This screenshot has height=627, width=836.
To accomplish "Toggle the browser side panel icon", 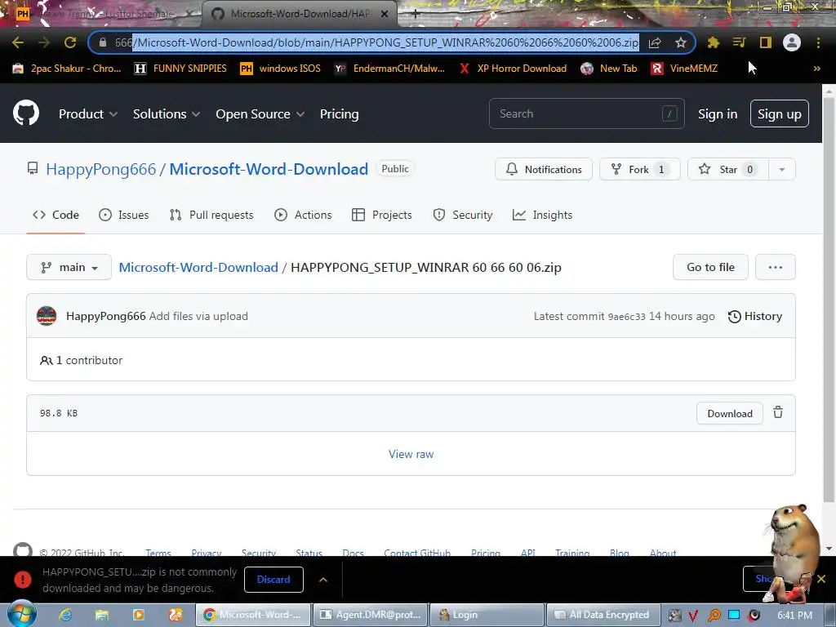I will pyautogui.click(x=766, y=42).
